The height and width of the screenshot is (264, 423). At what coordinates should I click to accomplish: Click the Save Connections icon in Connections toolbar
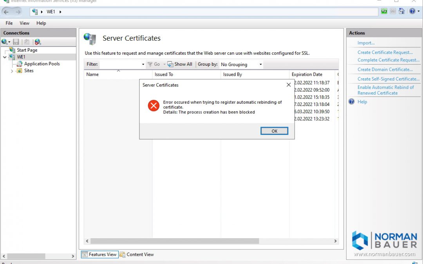[16, 41]
